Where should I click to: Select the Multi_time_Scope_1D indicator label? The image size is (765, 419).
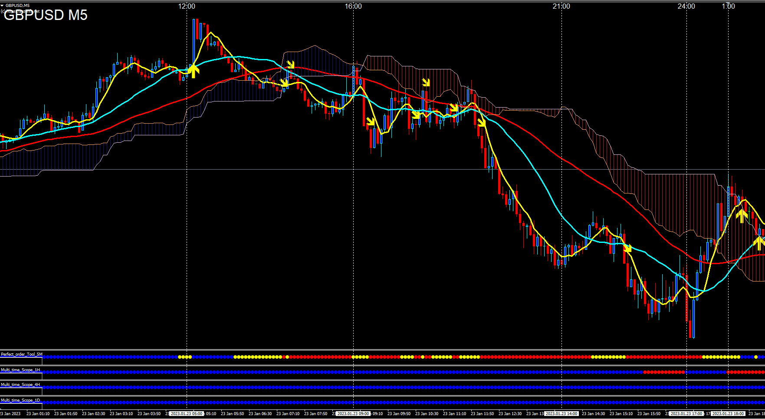click(20, 400)
